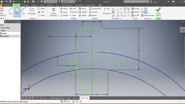Toggle Center Point format

coord(146,12)
